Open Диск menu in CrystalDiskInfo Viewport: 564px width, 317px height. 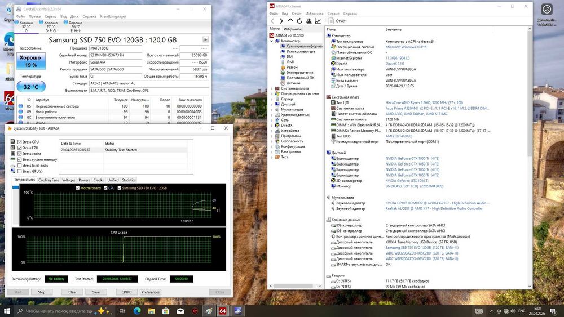(74, 16)
